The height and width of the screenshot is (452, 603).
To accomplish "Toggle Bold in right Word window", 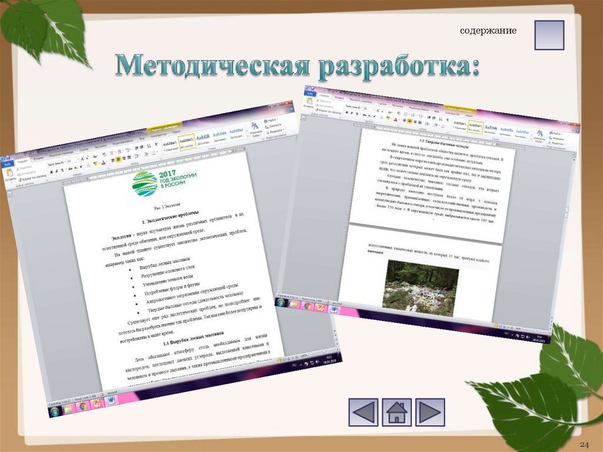I will pos(347,113).
